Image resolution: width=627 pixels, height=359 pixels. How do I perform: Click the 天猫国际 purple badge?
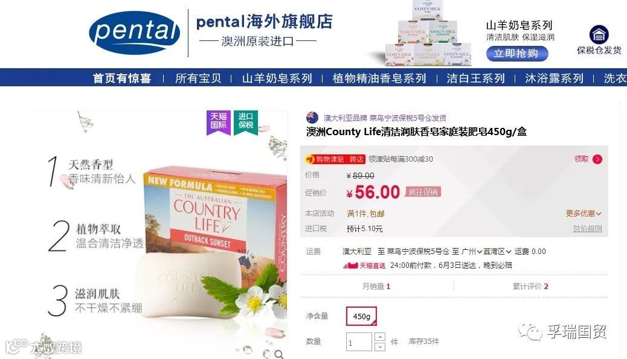click(219, 122)
